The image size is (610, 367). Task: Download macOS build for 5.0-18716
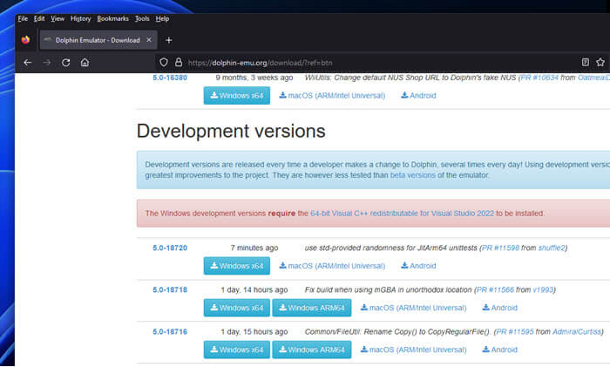[413, 350]
